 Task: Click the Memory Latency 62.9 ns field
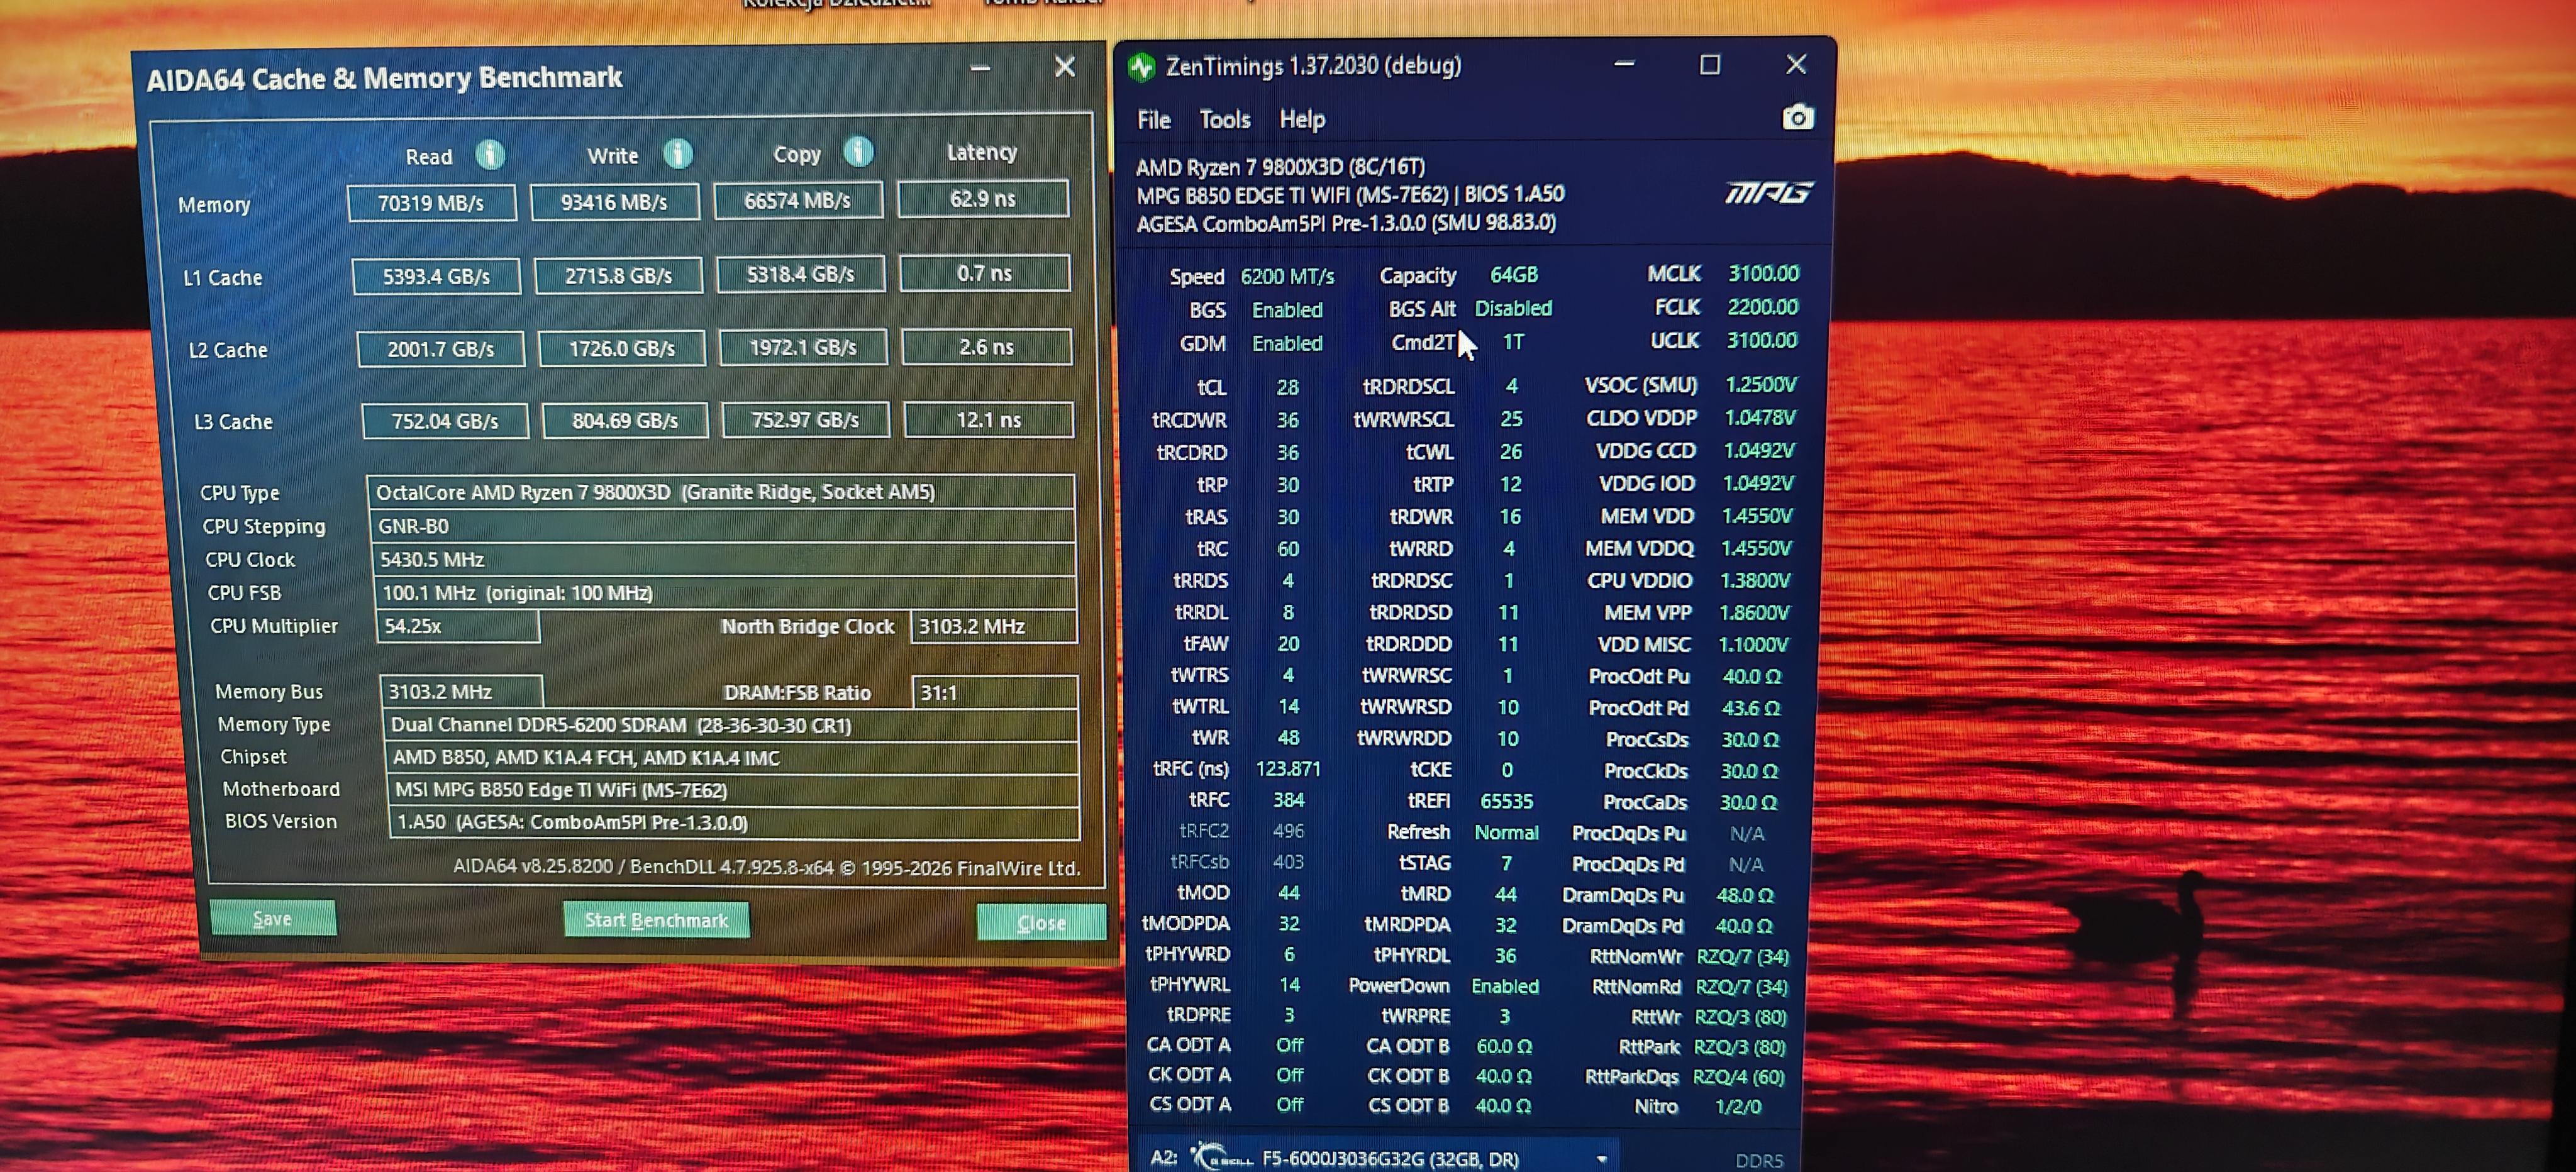click(x=982, y=199)
